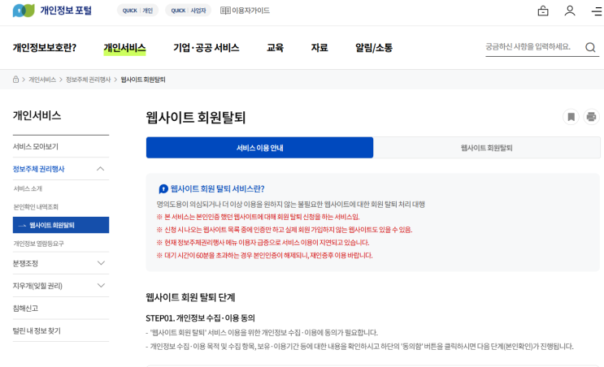Click the 개인서비스 sidebar title
Image resolution: width=604 pixels, height=367 pixels.
point(37,115)
